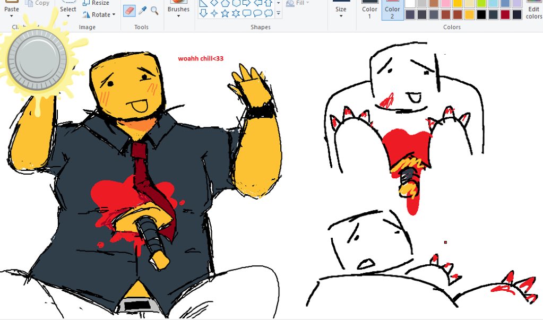Viewport: 543px width, 320px height.
Task: Activate Color 1 foreground selector
Action: coord(369,10)
